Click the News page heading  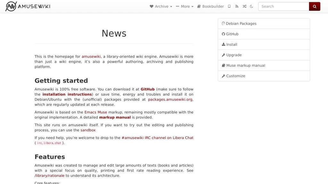coord(114,33)
